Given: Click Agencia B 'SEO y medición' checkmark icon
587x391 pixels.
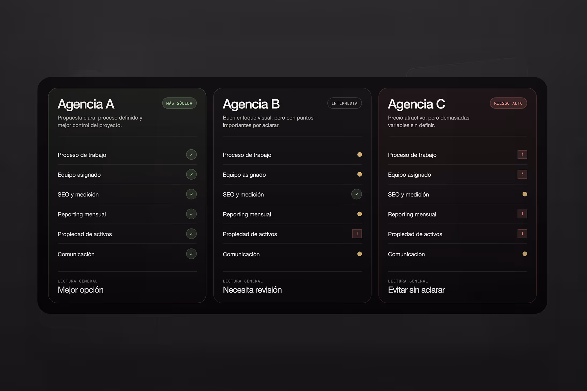Looking at the screenshot, I should click(356, 194).
